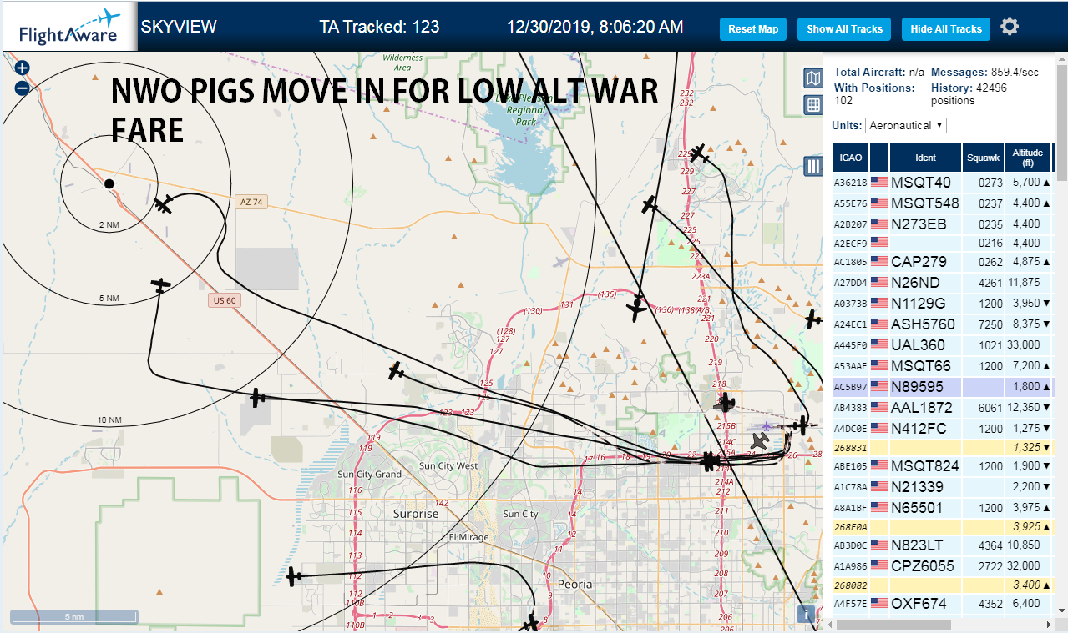Image resolution: width=1068 pixels, height=633 pixels.
Task: Sort table by Squawk column header
Action: (x=983, y=157)
